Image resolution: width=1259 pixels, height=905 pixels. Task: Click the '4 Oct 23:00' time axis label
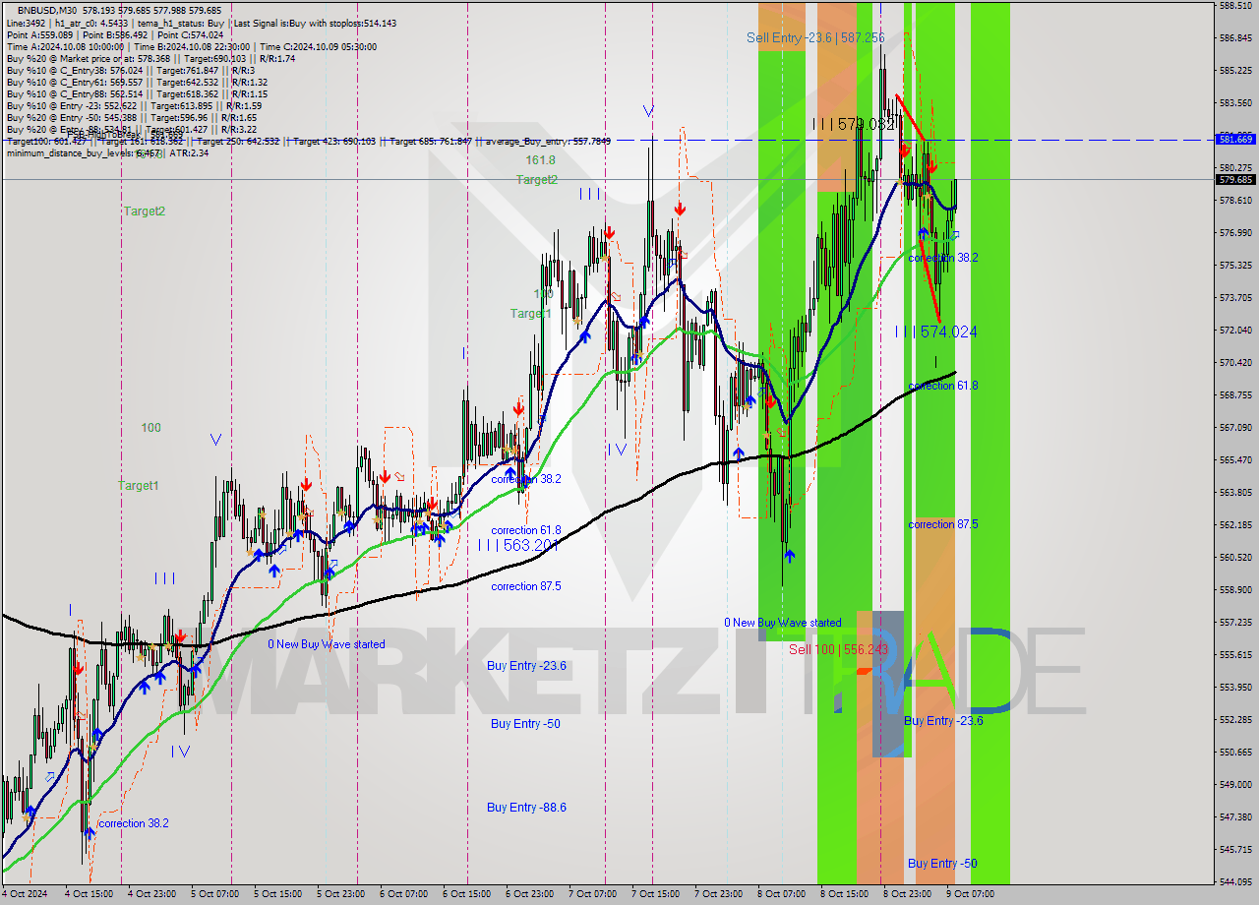(152, 894)
